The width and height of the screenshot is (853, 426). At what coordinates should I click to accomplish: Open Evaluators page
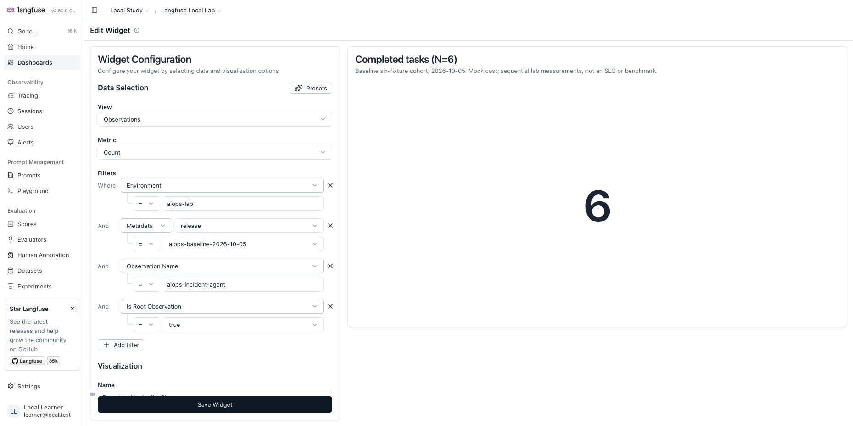tap(42, 239)
